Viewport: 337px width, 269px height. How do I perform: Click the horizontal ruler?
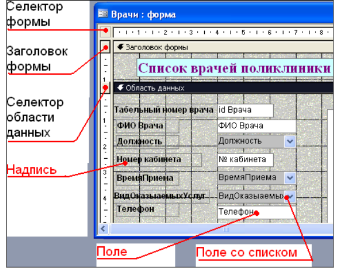pos(223,33)
